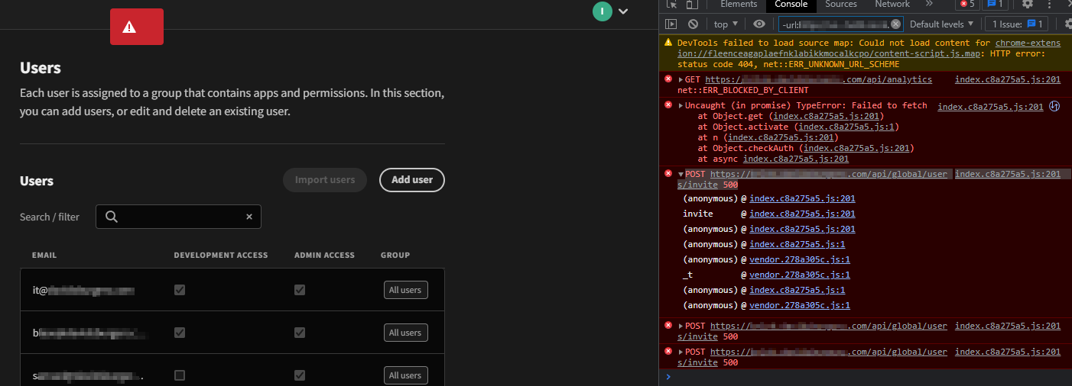Click the console prompt input line
Screen dimensions: 1072x386
pyautogui.click(x=871, y=377)
